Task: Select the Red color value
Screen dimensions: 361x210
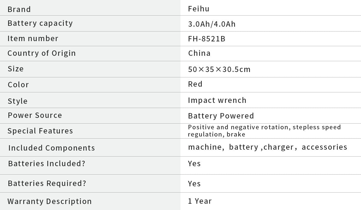Action: [x=195, y=84]
